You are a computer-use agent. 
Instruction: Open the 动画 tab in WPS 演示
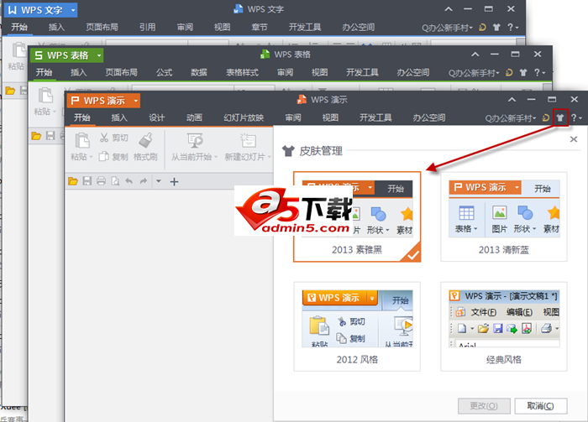194,118
